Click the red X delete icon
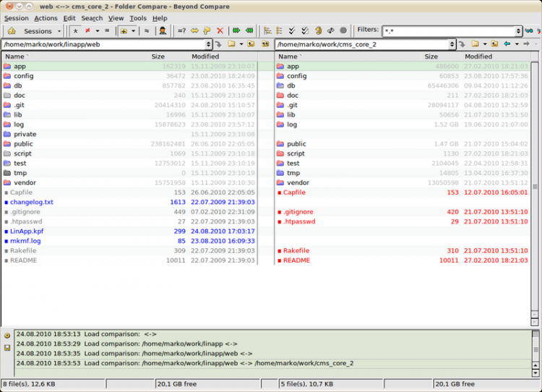542x392 pixels. point(220,31)
